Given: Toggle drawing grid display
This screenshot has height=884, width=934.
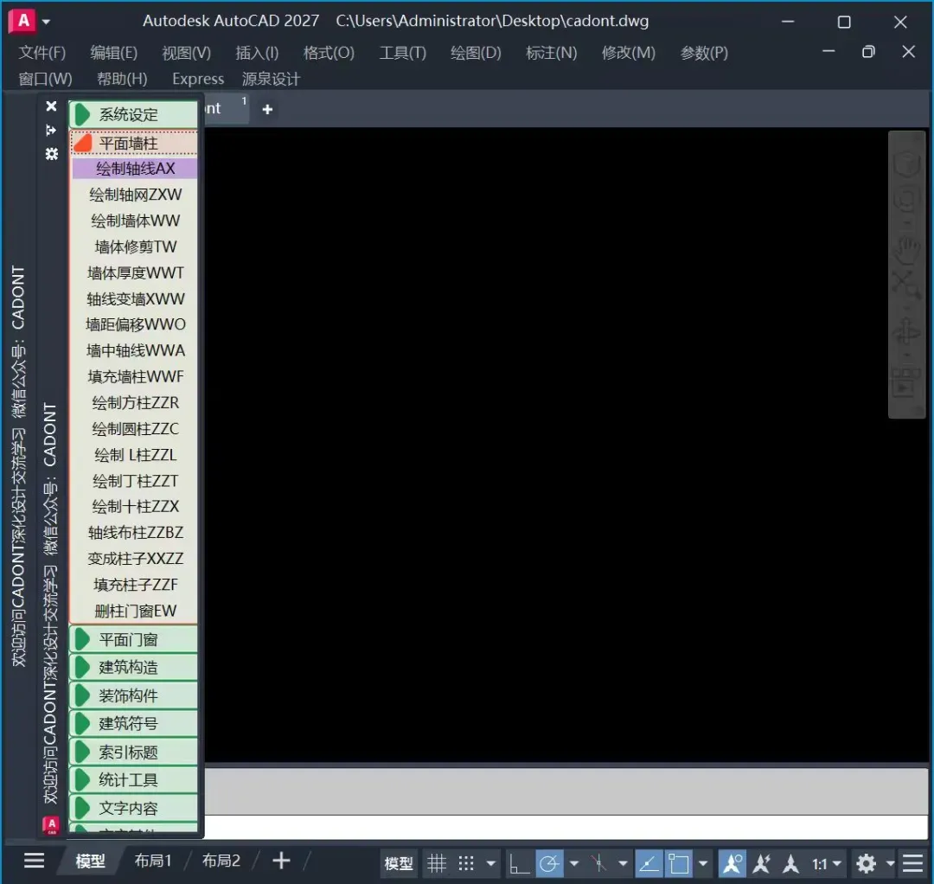Looking at the screenshot, I should [437, 862].
